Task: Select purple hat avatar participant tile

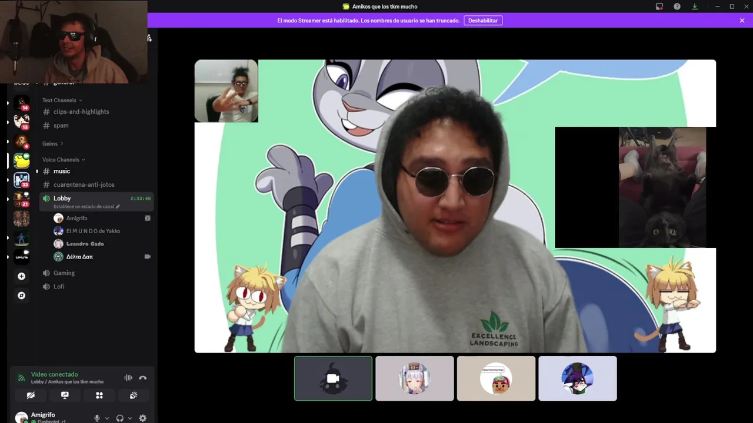Action: coord(578,378)
